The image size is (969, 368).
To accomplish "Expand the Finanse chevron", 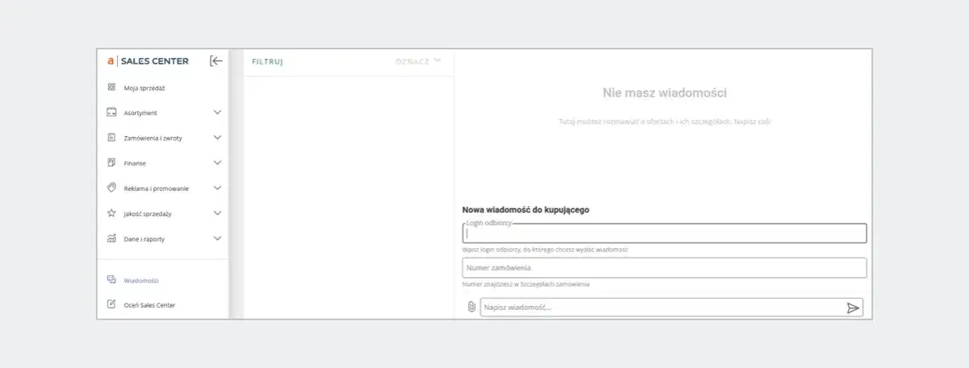I will (217, 163).
